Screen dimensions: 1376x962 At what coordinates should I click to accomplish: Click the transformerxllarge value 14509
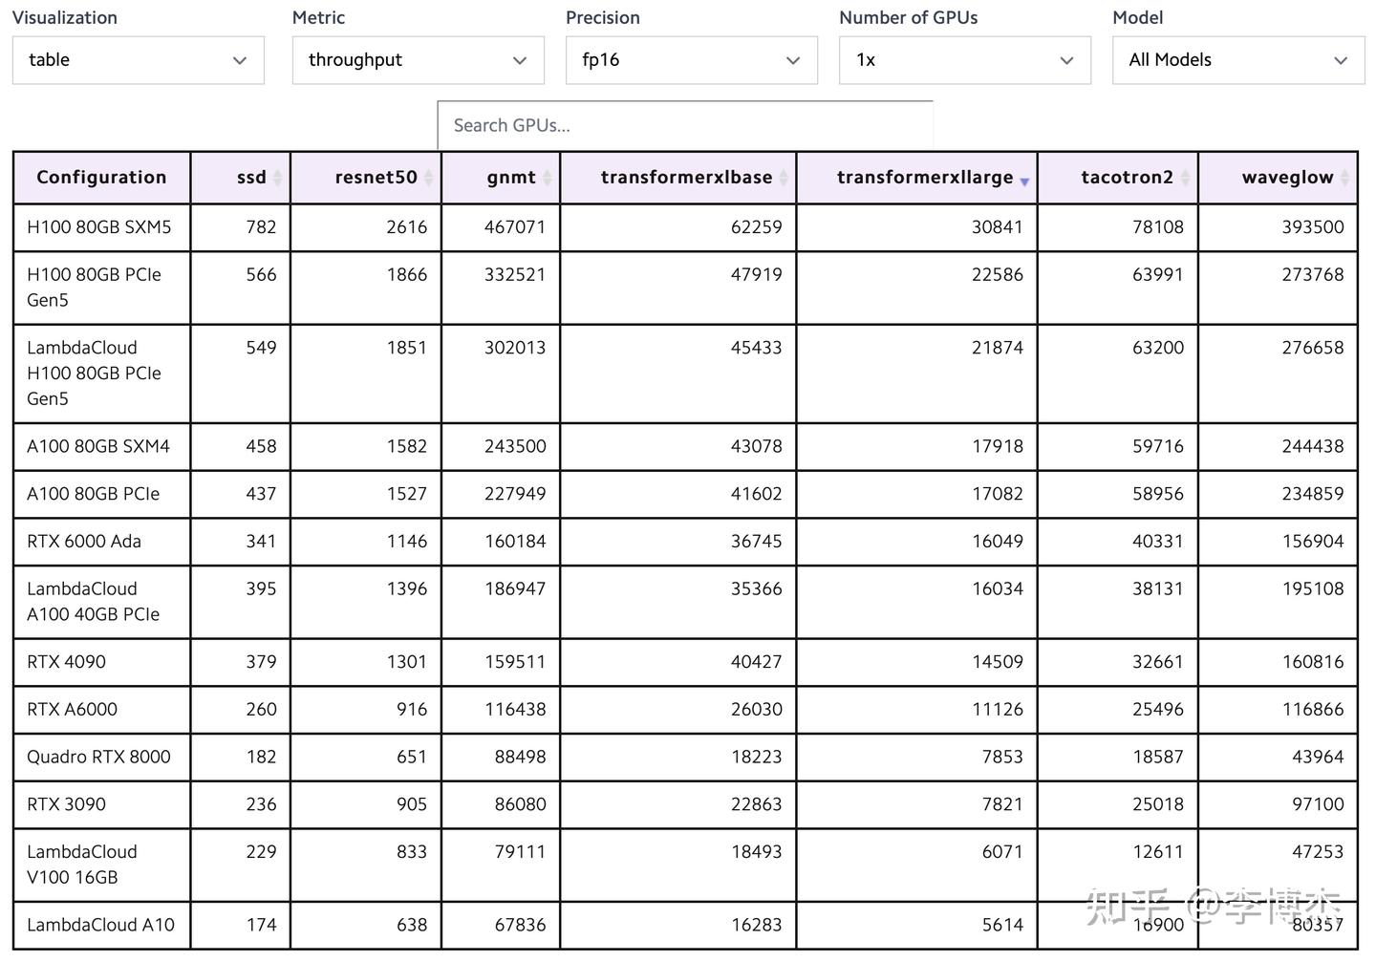click(998, 662)
